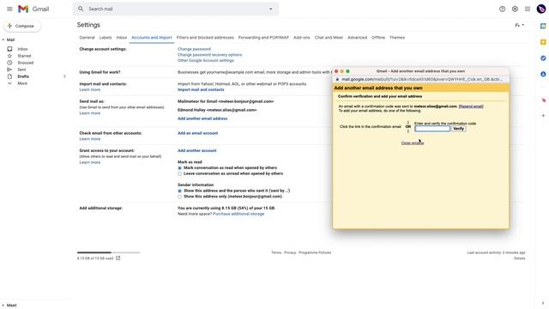Switch to Filters and blocked addresses tab
The width and height of the screenshot is (549, 309).
click(205, 38)
